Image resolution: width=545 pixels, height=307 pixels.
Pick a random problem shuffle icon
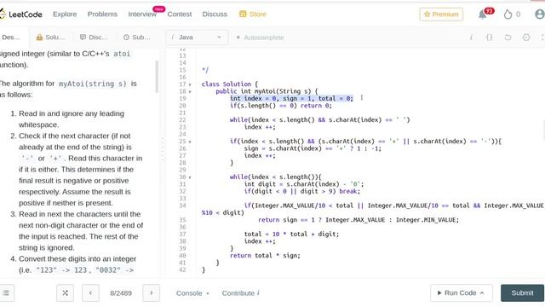[65, 293]
